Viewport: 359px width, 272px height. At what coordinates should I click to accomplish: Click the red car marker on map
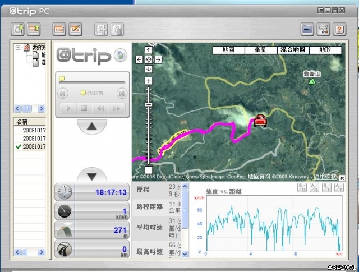coord(260,121)
